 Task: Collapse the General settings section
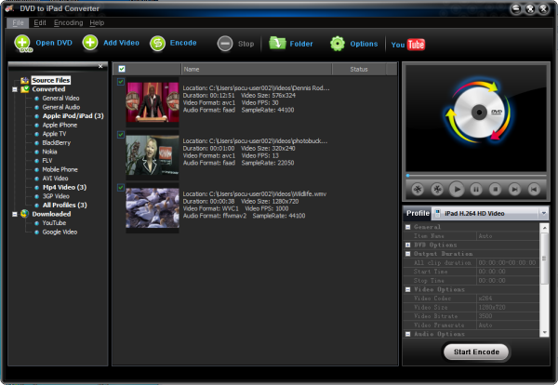[x=408, y=227]
